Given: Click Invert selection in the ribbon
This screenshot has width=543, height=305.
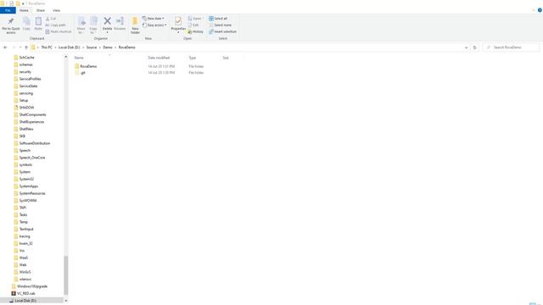Looking at the screenshot, I should click(x=222, y=31).
